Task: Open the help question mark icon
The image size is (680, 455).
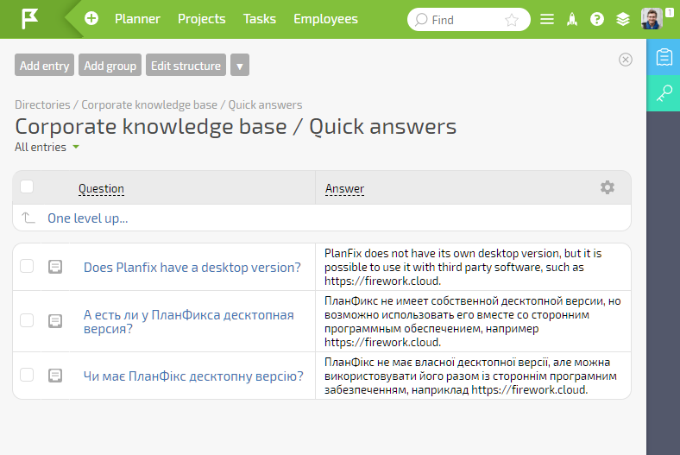Action: point(597,19)
